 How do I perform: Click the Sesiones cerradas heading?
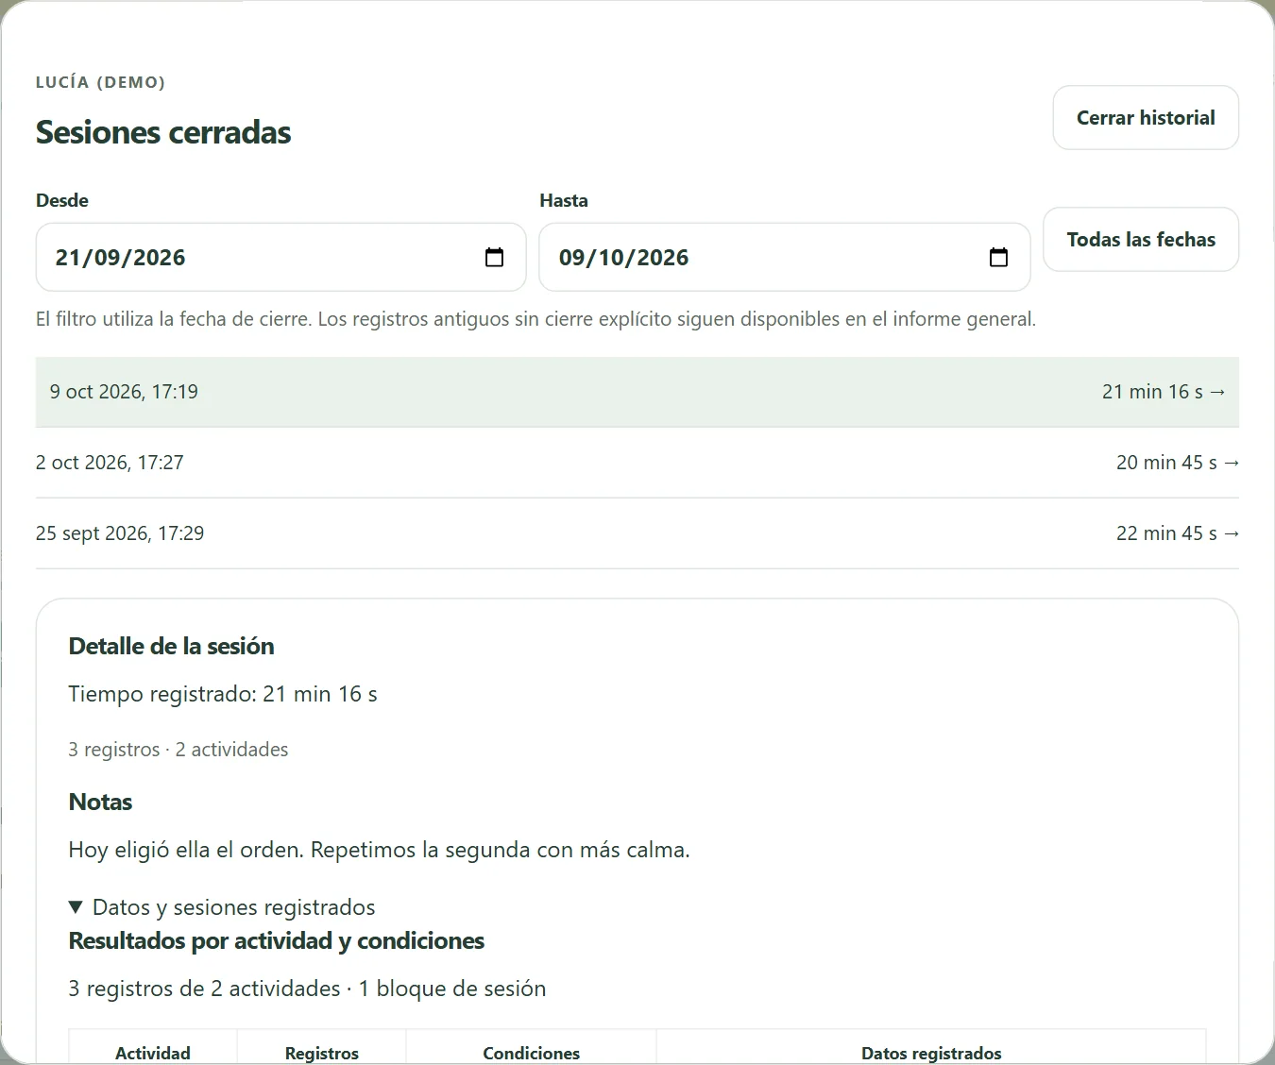pyautogui.click(x=163, y=132)
